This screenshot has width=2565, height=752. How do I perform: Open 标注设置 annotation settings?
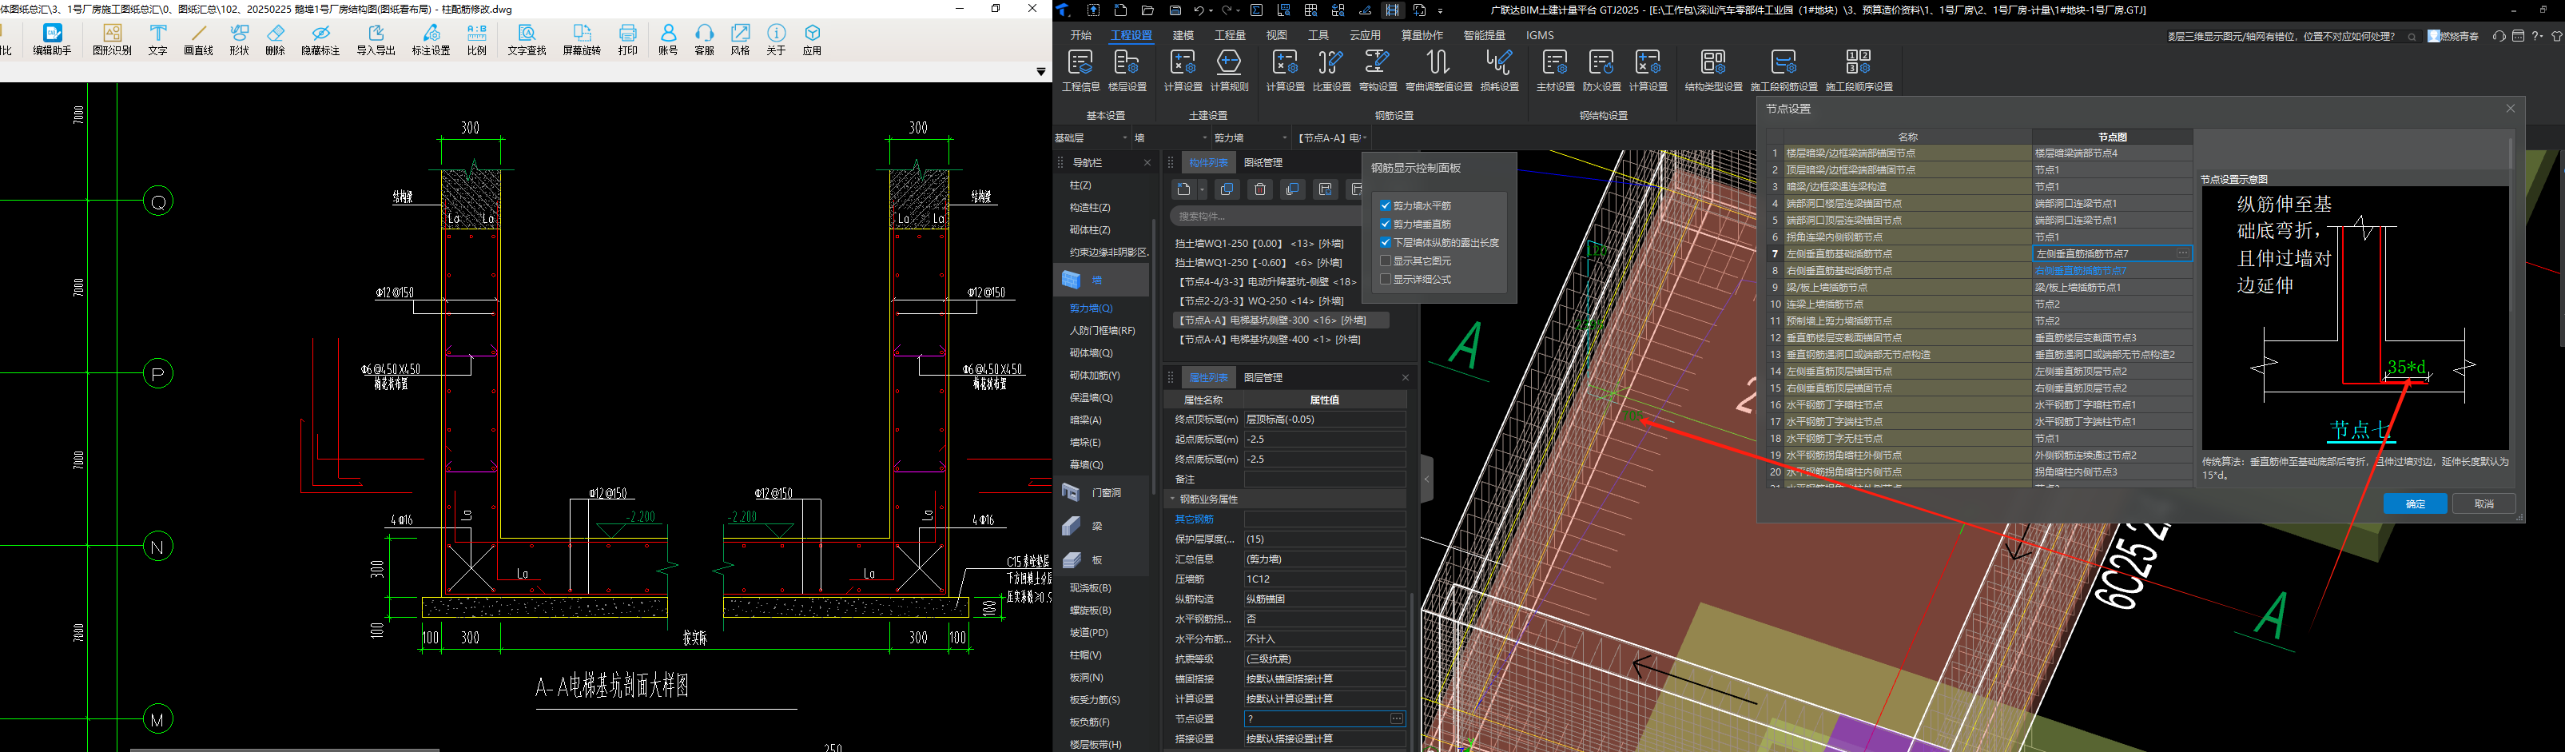(431, 40)
